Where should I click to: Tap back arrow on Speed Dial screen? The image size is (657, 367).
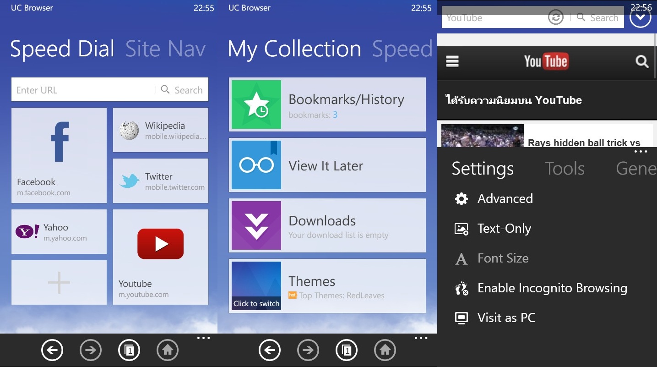pyautogui.click(x=52, y=351)
